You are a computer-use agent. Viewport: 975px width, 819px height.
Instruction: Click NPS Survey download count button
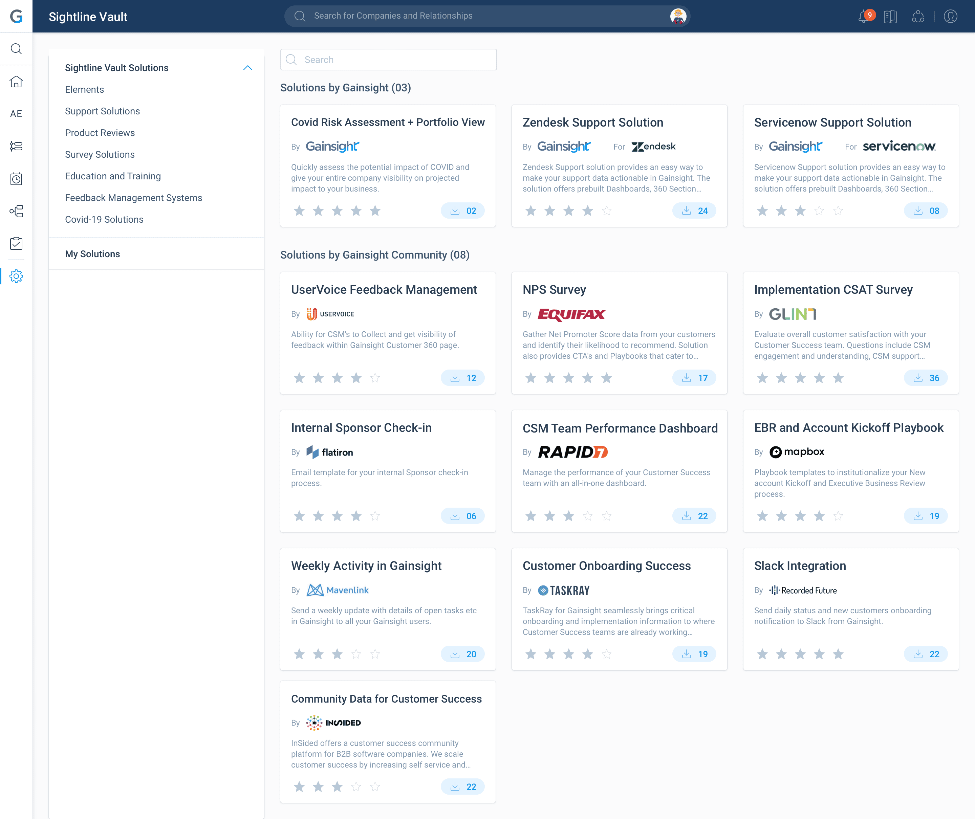coord(694,378)
